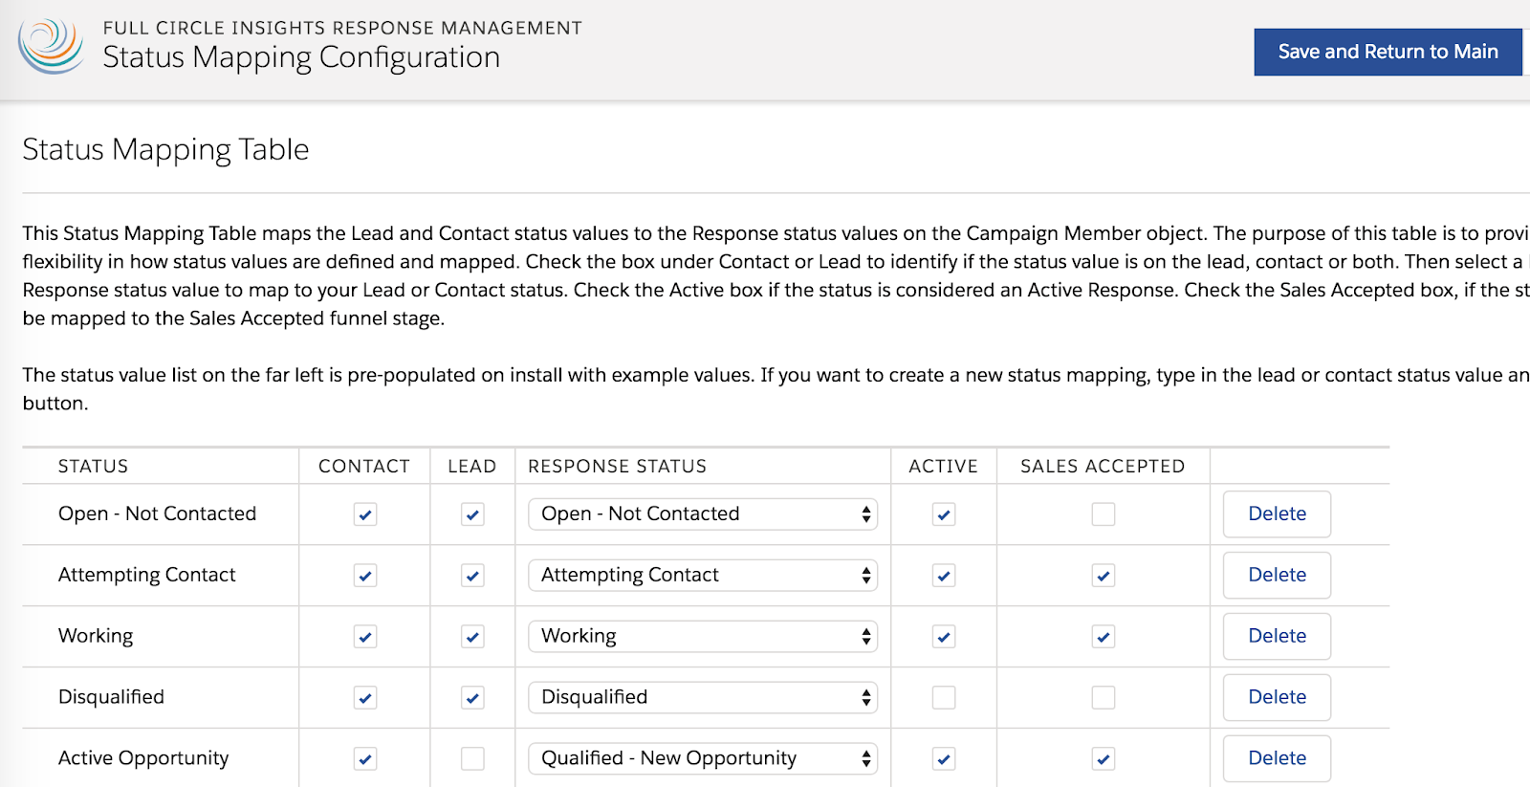
Task: Toggle Contact checkbox for Attempting Contact
Action: click(x=365, y=576)
